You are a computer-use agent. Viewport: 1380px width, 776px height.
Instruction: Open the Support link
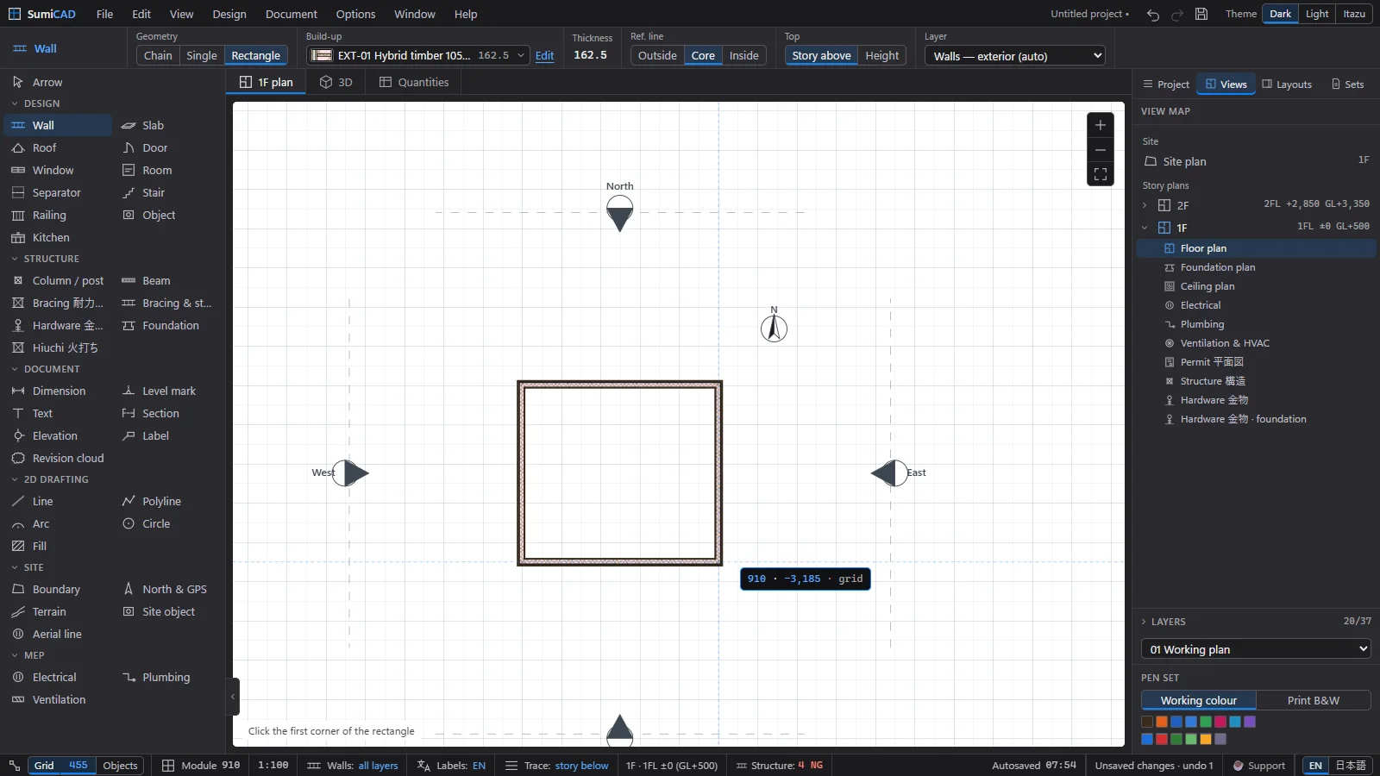pos(1259,766)
